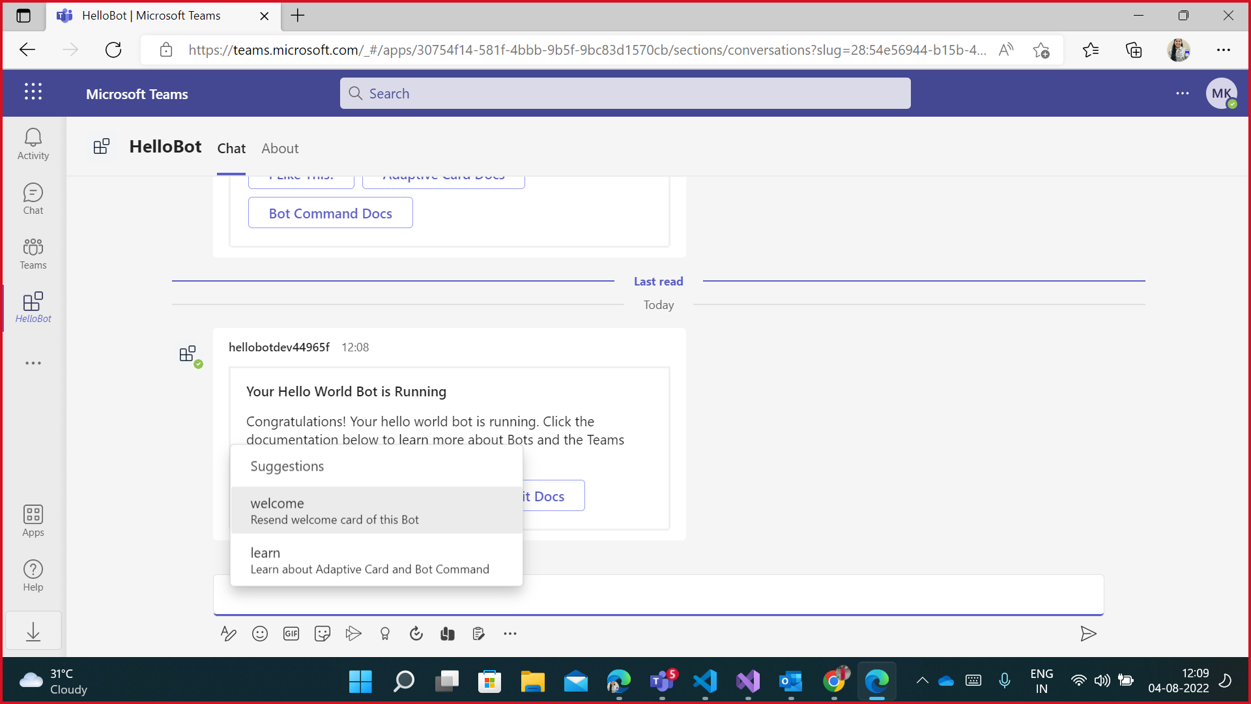Select the welcome suggestion
Image resolution: width=1251 pixels, height=704 pixels.
coord(376,510)
